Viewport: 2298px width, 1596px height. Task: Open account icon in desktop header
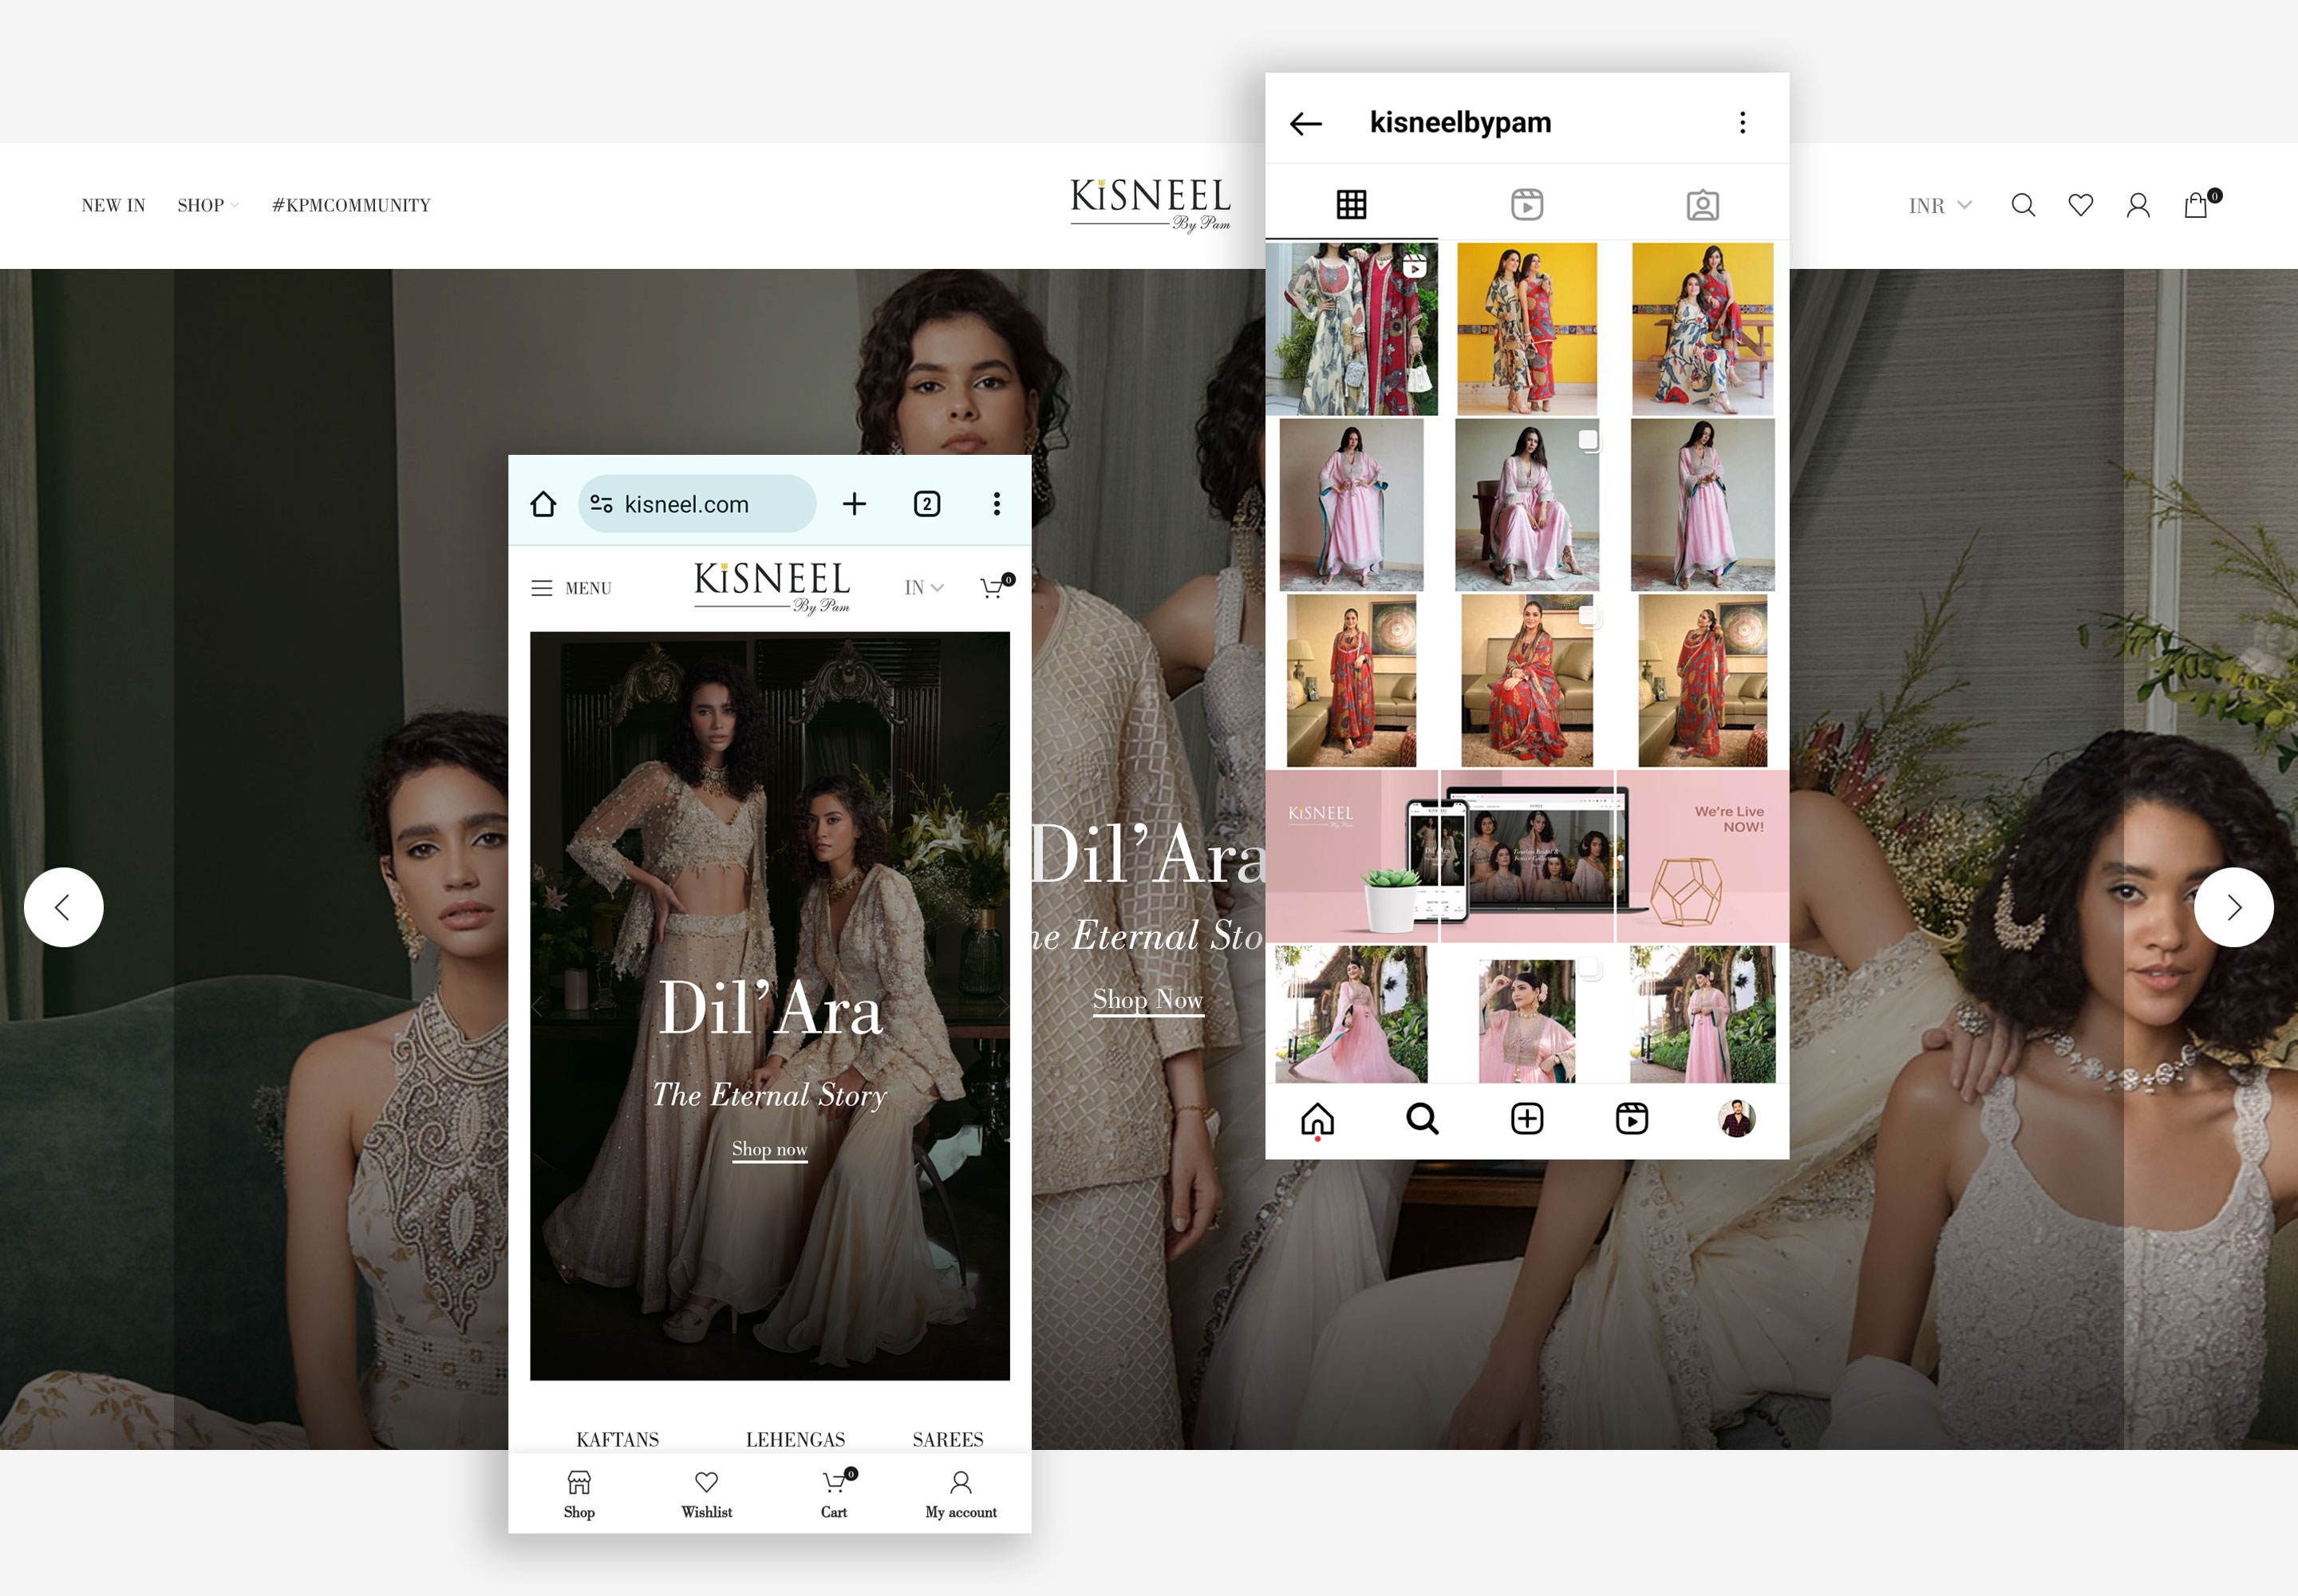coord(2138,205)
